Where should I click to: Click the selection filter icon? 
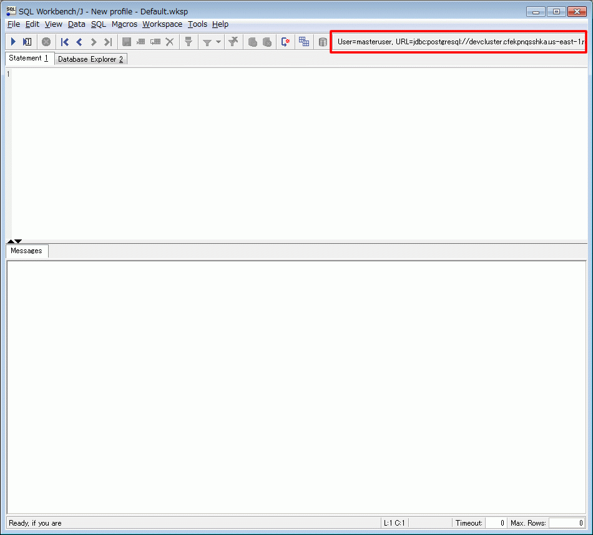point(189,42)
